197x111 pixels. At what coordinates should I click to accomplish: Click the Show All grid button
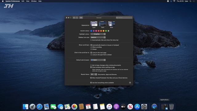[81, 18]
